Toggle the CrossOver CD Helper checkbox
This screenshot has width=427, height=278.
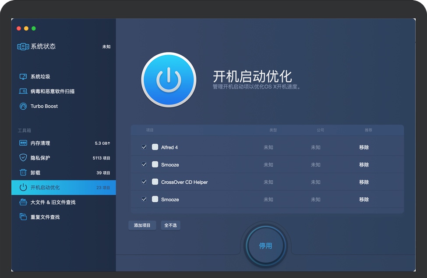(144, 182)
